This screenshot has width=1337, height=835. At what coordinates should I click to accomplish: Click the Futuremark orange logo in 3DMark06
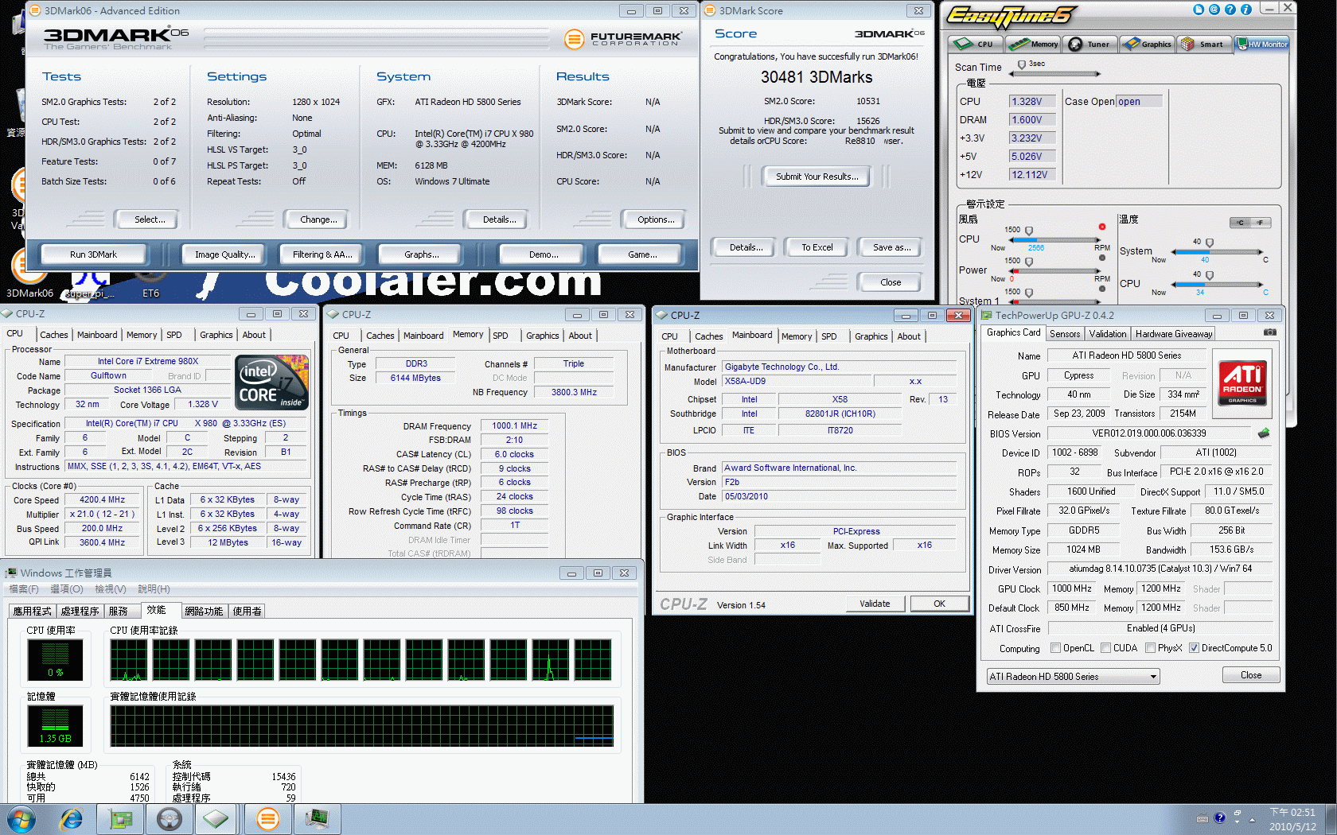[x=574, y=38]
